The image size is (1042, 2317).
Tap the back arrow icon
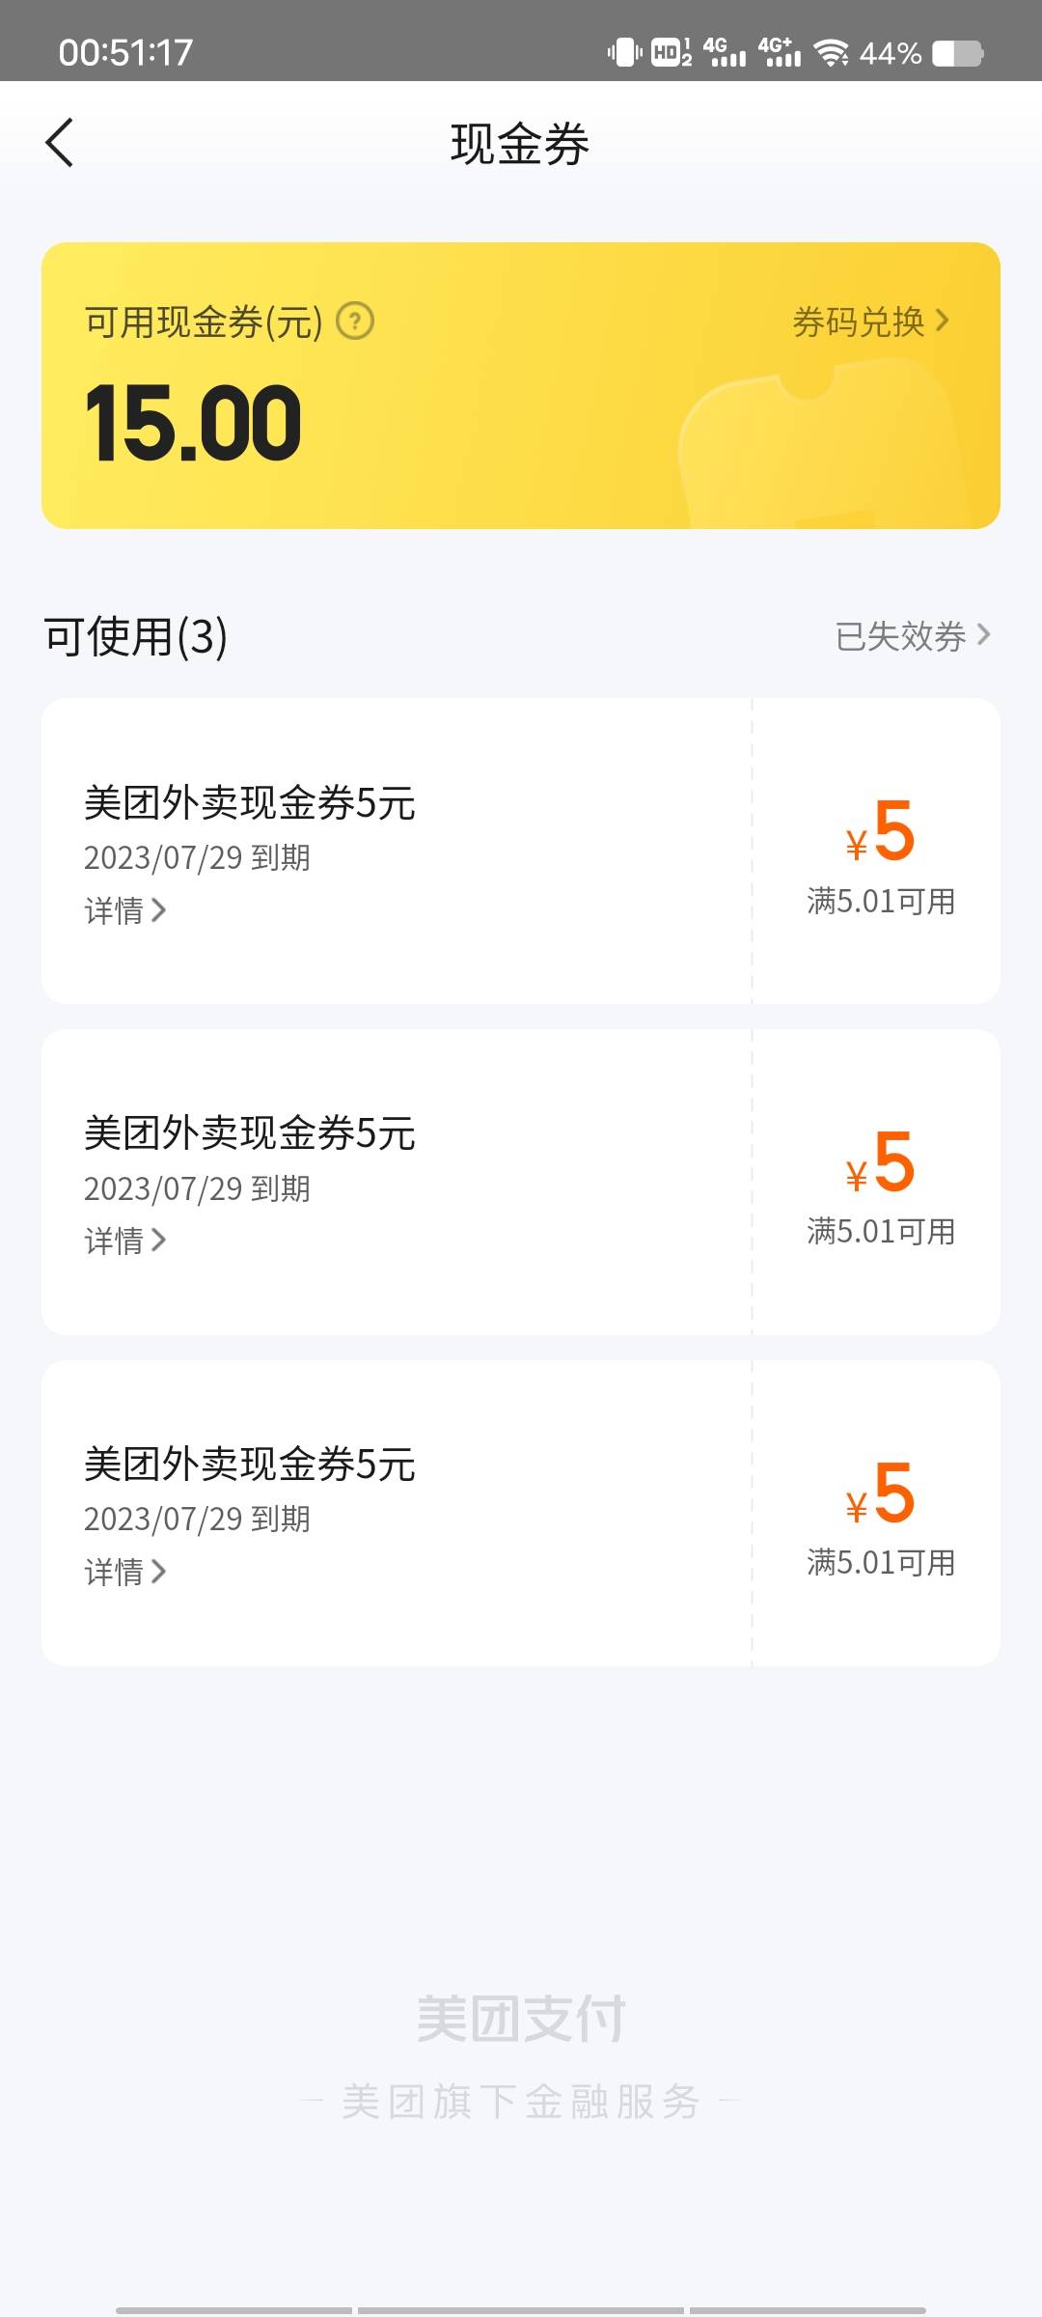(x=60, y=143)
